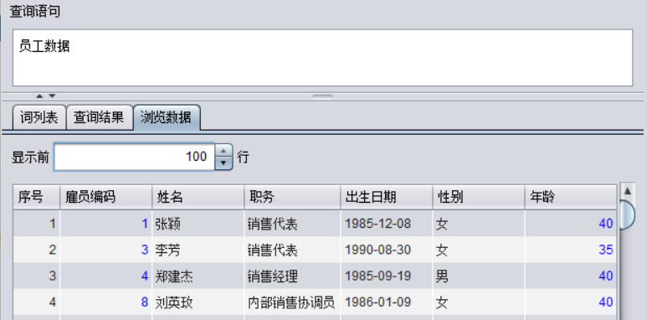Click the 职务 column header
This screenshot has width=647, height=320.
coord(292,198)
